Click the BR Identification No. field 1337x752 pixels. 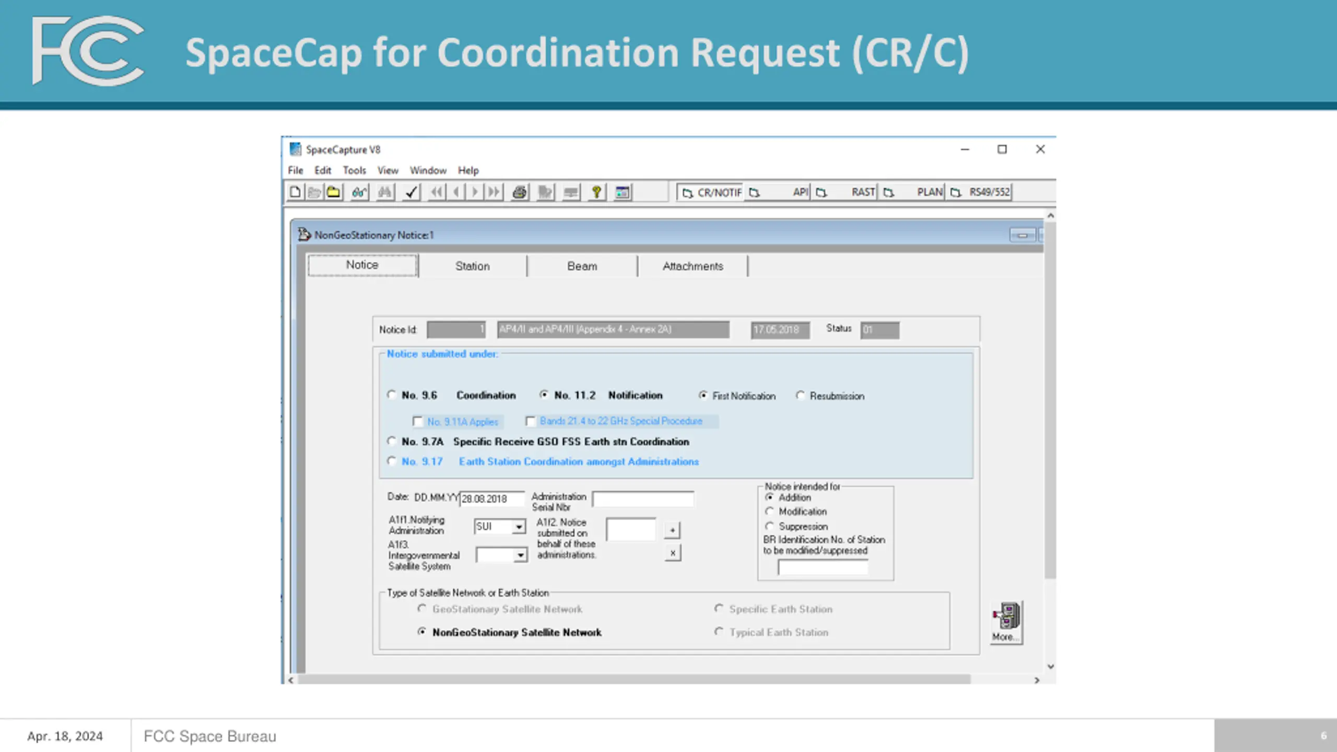823,567
